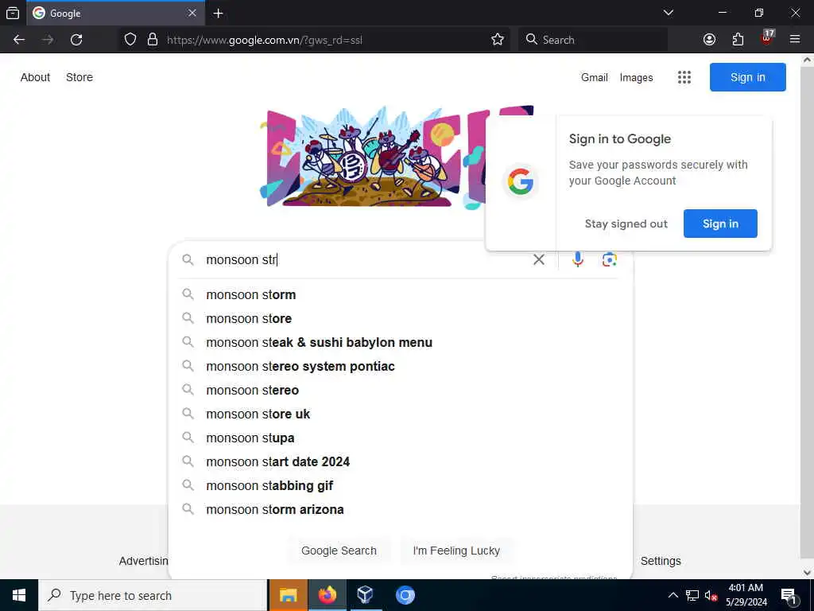Clear the search text with X
This screenshot has width=814, height=611.
(x=539, y=259)
